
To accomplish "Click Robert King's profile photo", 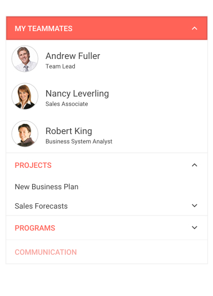I will pos(25,134).
